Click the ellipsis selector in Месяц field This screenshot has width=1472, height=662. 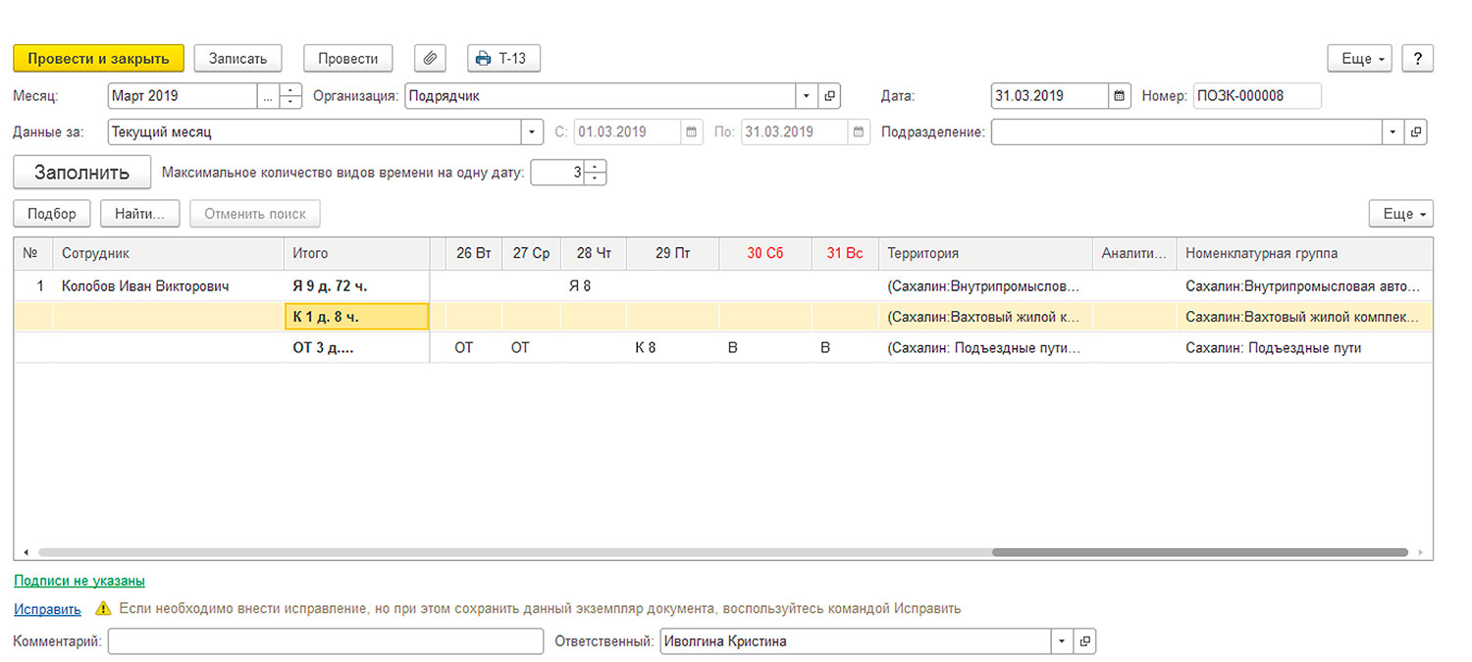click(268, 96)
